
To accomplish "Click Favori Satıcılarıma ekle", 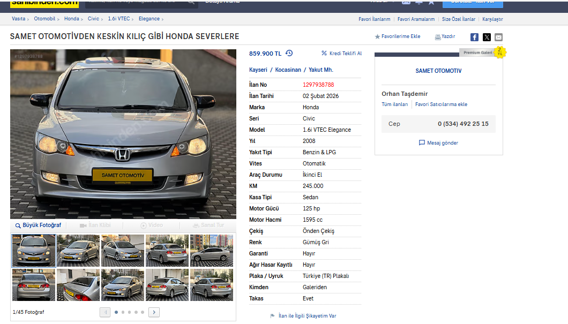I will [x=441, y=104].
